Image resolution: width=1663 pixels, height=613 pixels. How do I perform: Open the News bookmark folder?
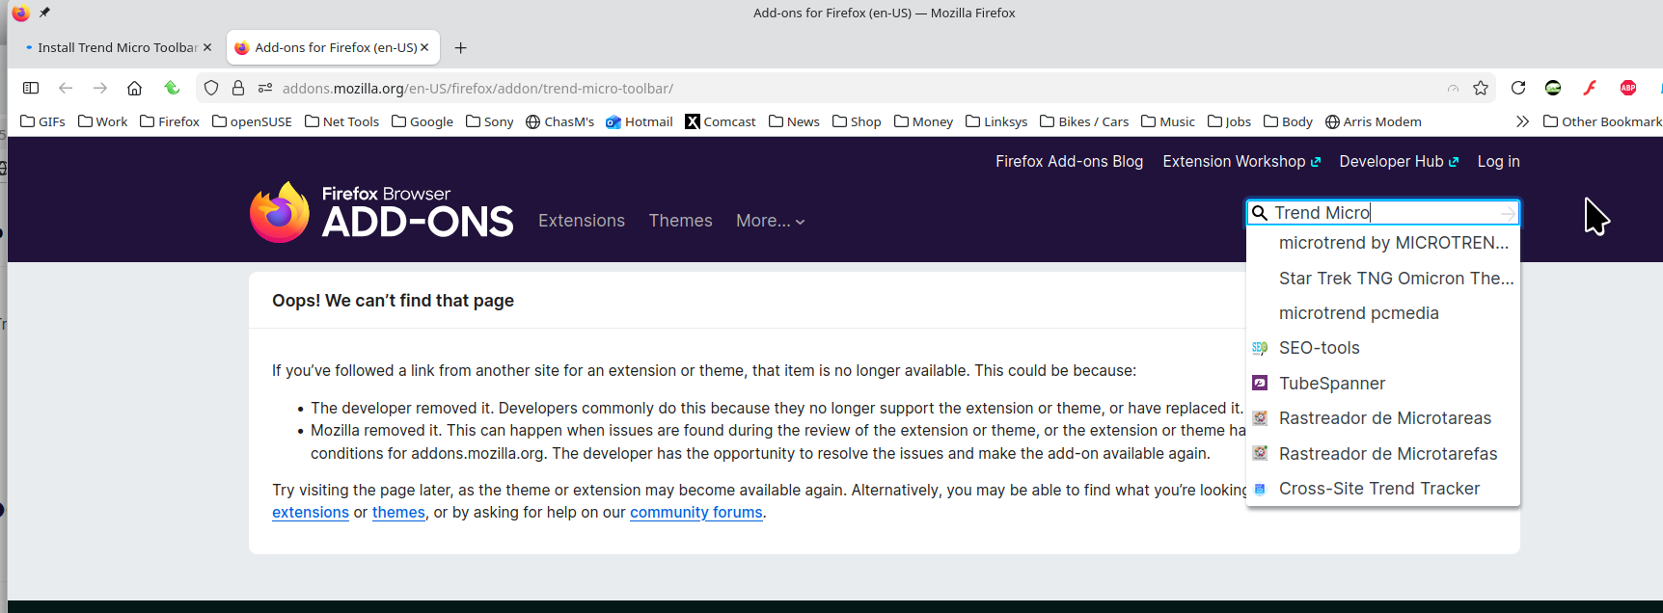[794, 121]
